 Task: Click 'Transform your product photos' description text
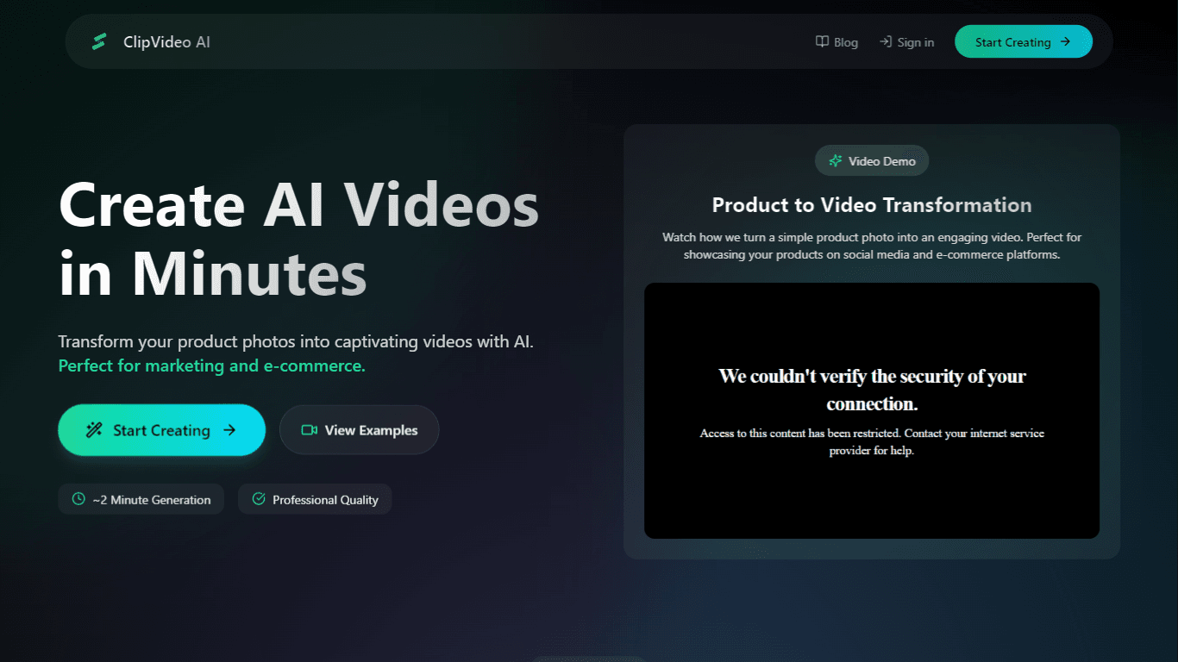(296, 341)
